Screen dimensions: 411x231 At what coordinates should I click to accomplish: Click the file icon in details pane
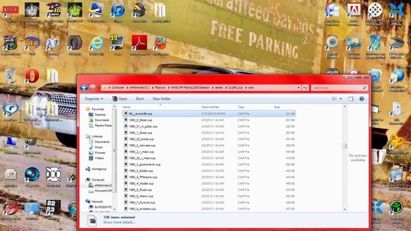coord(92,220)
